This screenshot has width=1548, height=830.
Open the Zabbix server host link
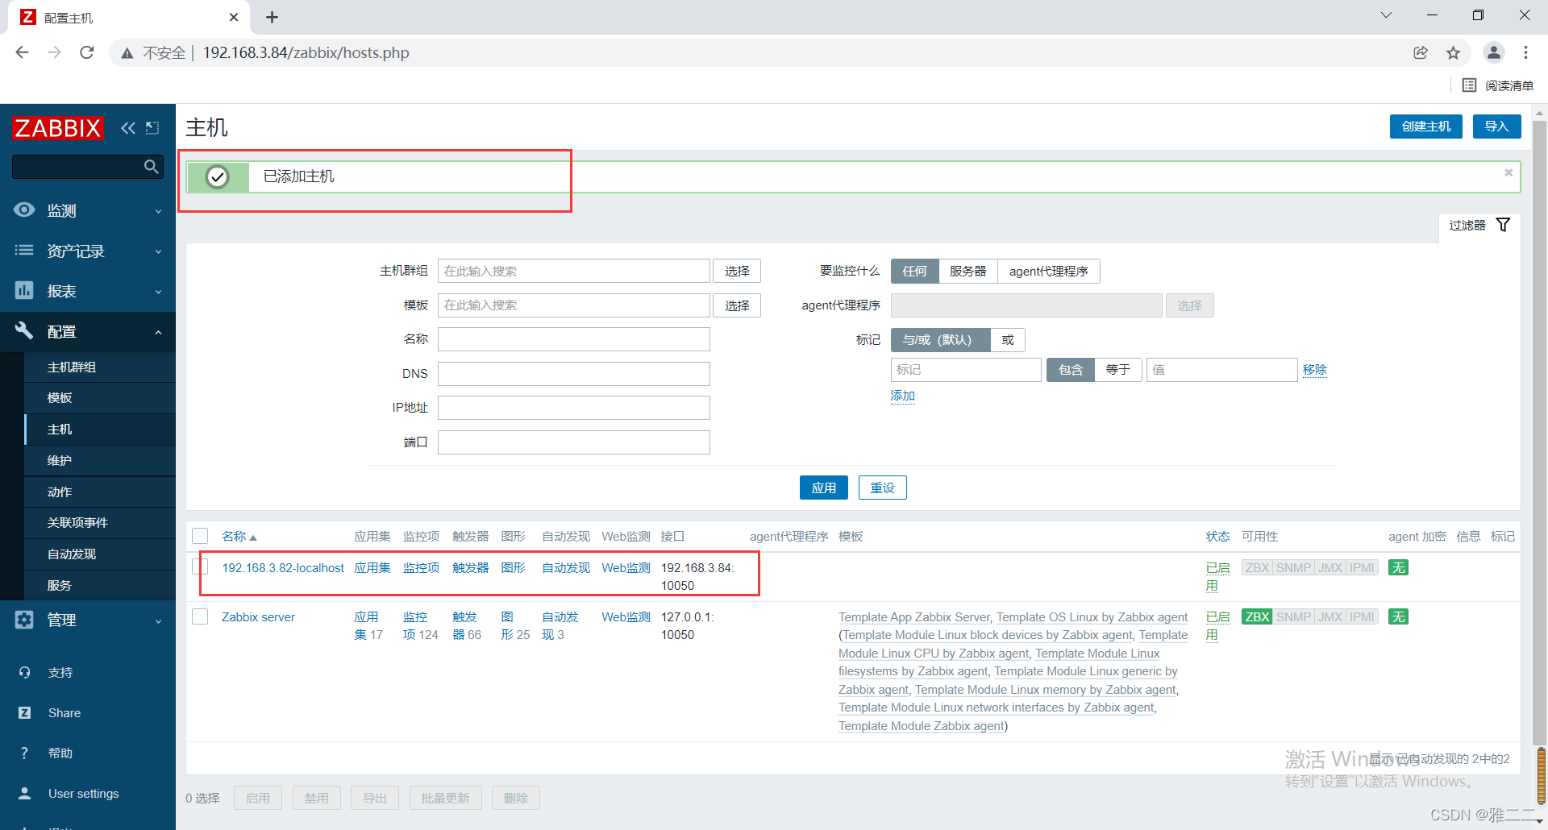[x=258, y=616]
